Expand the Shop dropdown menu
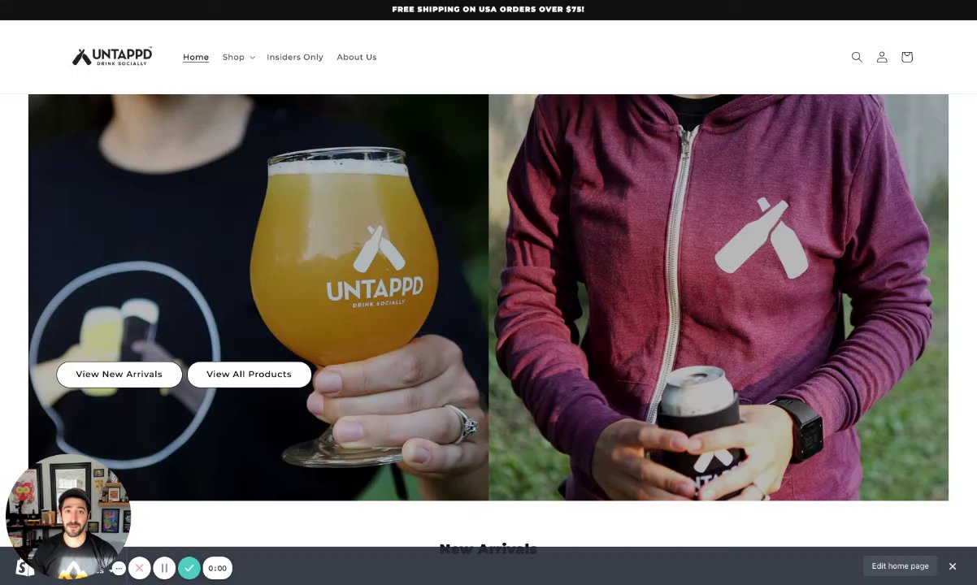 coord(239,57)
